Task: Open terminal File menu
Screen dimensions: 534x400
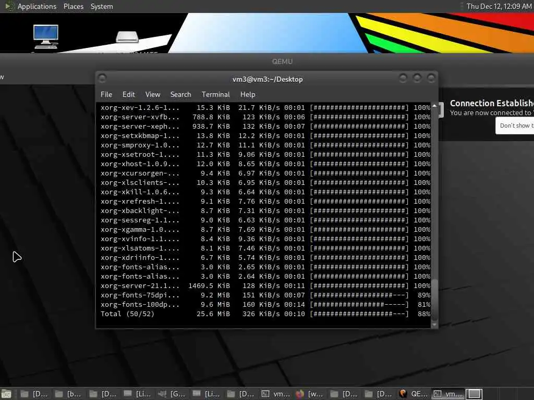Action: click(106, 95)
